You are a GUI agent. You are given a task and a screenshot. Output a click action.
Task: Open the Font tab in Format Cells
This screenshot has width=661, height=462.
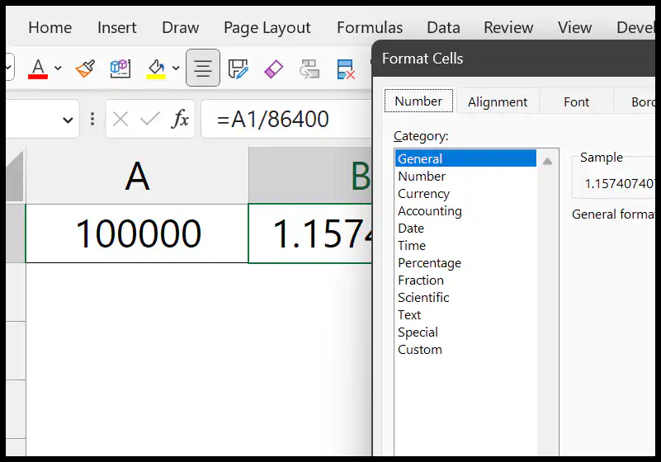pos(576,102)
